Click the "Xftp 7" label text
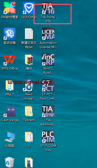 pyautogui.click(x=9, y=94)
